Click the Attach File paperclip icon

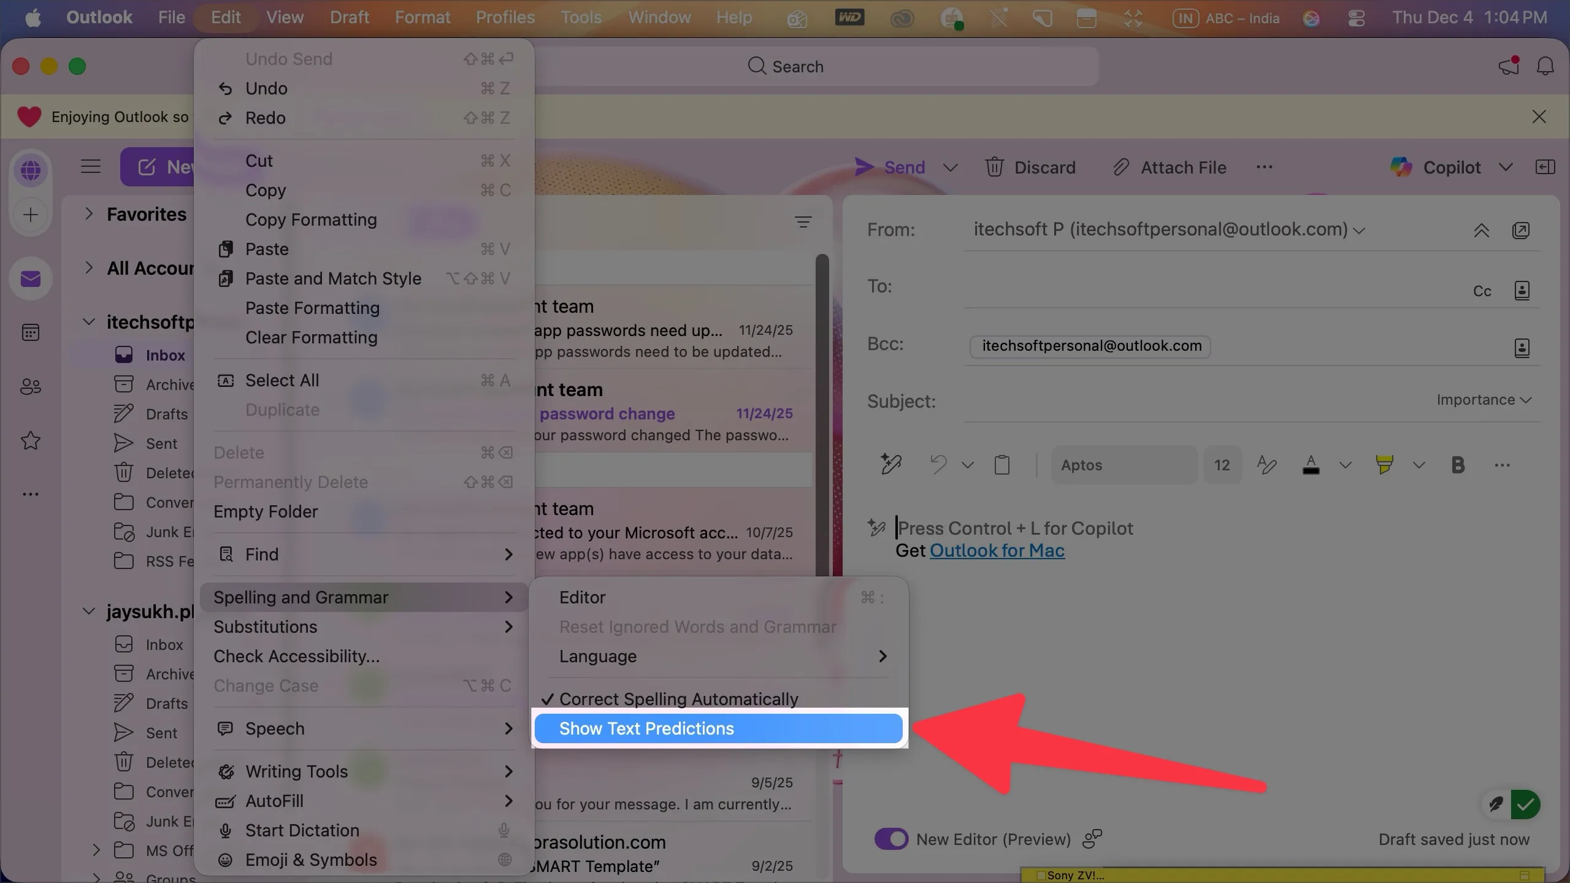click(x=1121, y=167)
